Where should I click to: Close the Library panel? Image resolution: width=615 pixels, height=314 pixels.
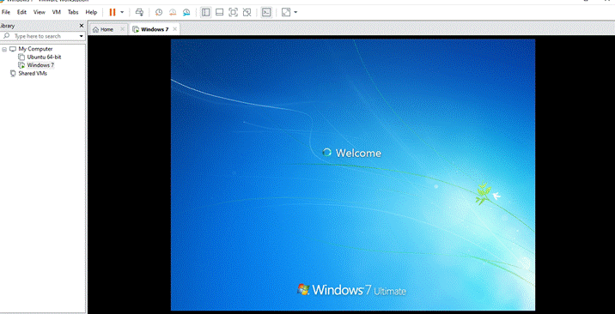[82, 26]
